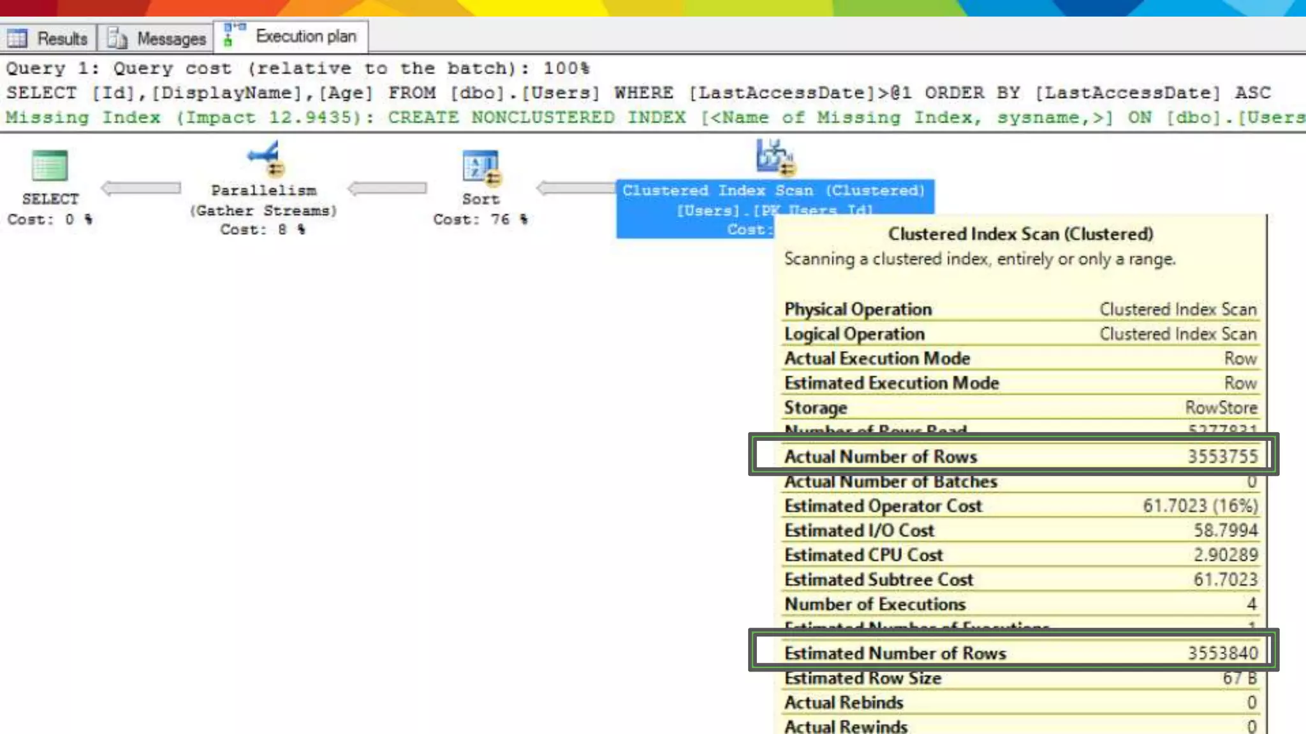Click arrow between SELECT and Parallelism
Viewport: 1306px width, 734px height.
point(141,188)
